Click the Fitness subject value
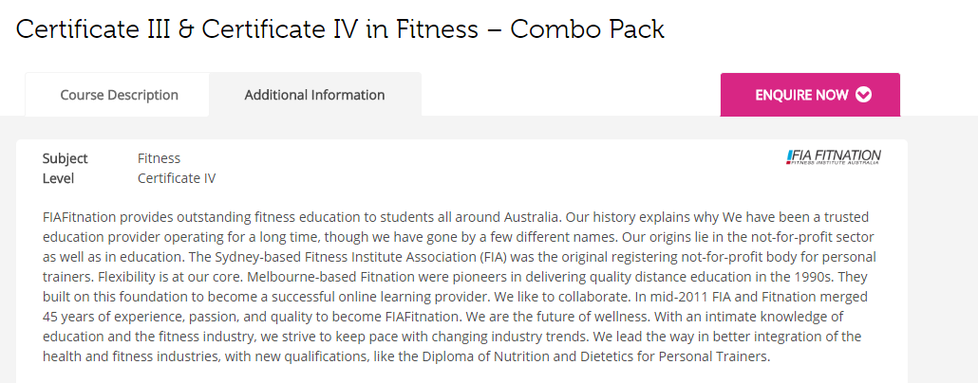 pyautogui.click(x=160, y=158)
